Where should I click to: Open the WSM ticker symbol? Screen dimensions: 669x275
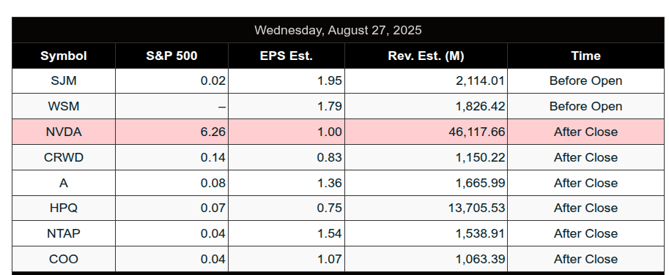pos(64,107)
